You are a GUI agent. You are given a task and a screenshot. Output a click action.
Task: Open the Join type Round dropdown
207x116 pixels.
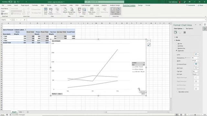[x=195, y=74]
